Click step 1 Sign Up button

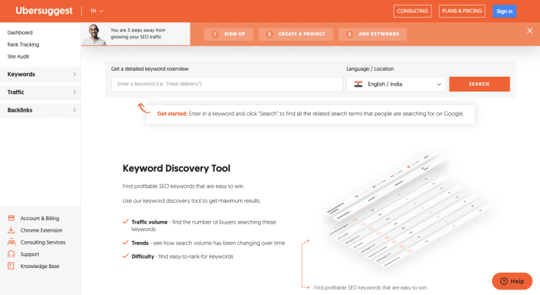pos(228,34)
